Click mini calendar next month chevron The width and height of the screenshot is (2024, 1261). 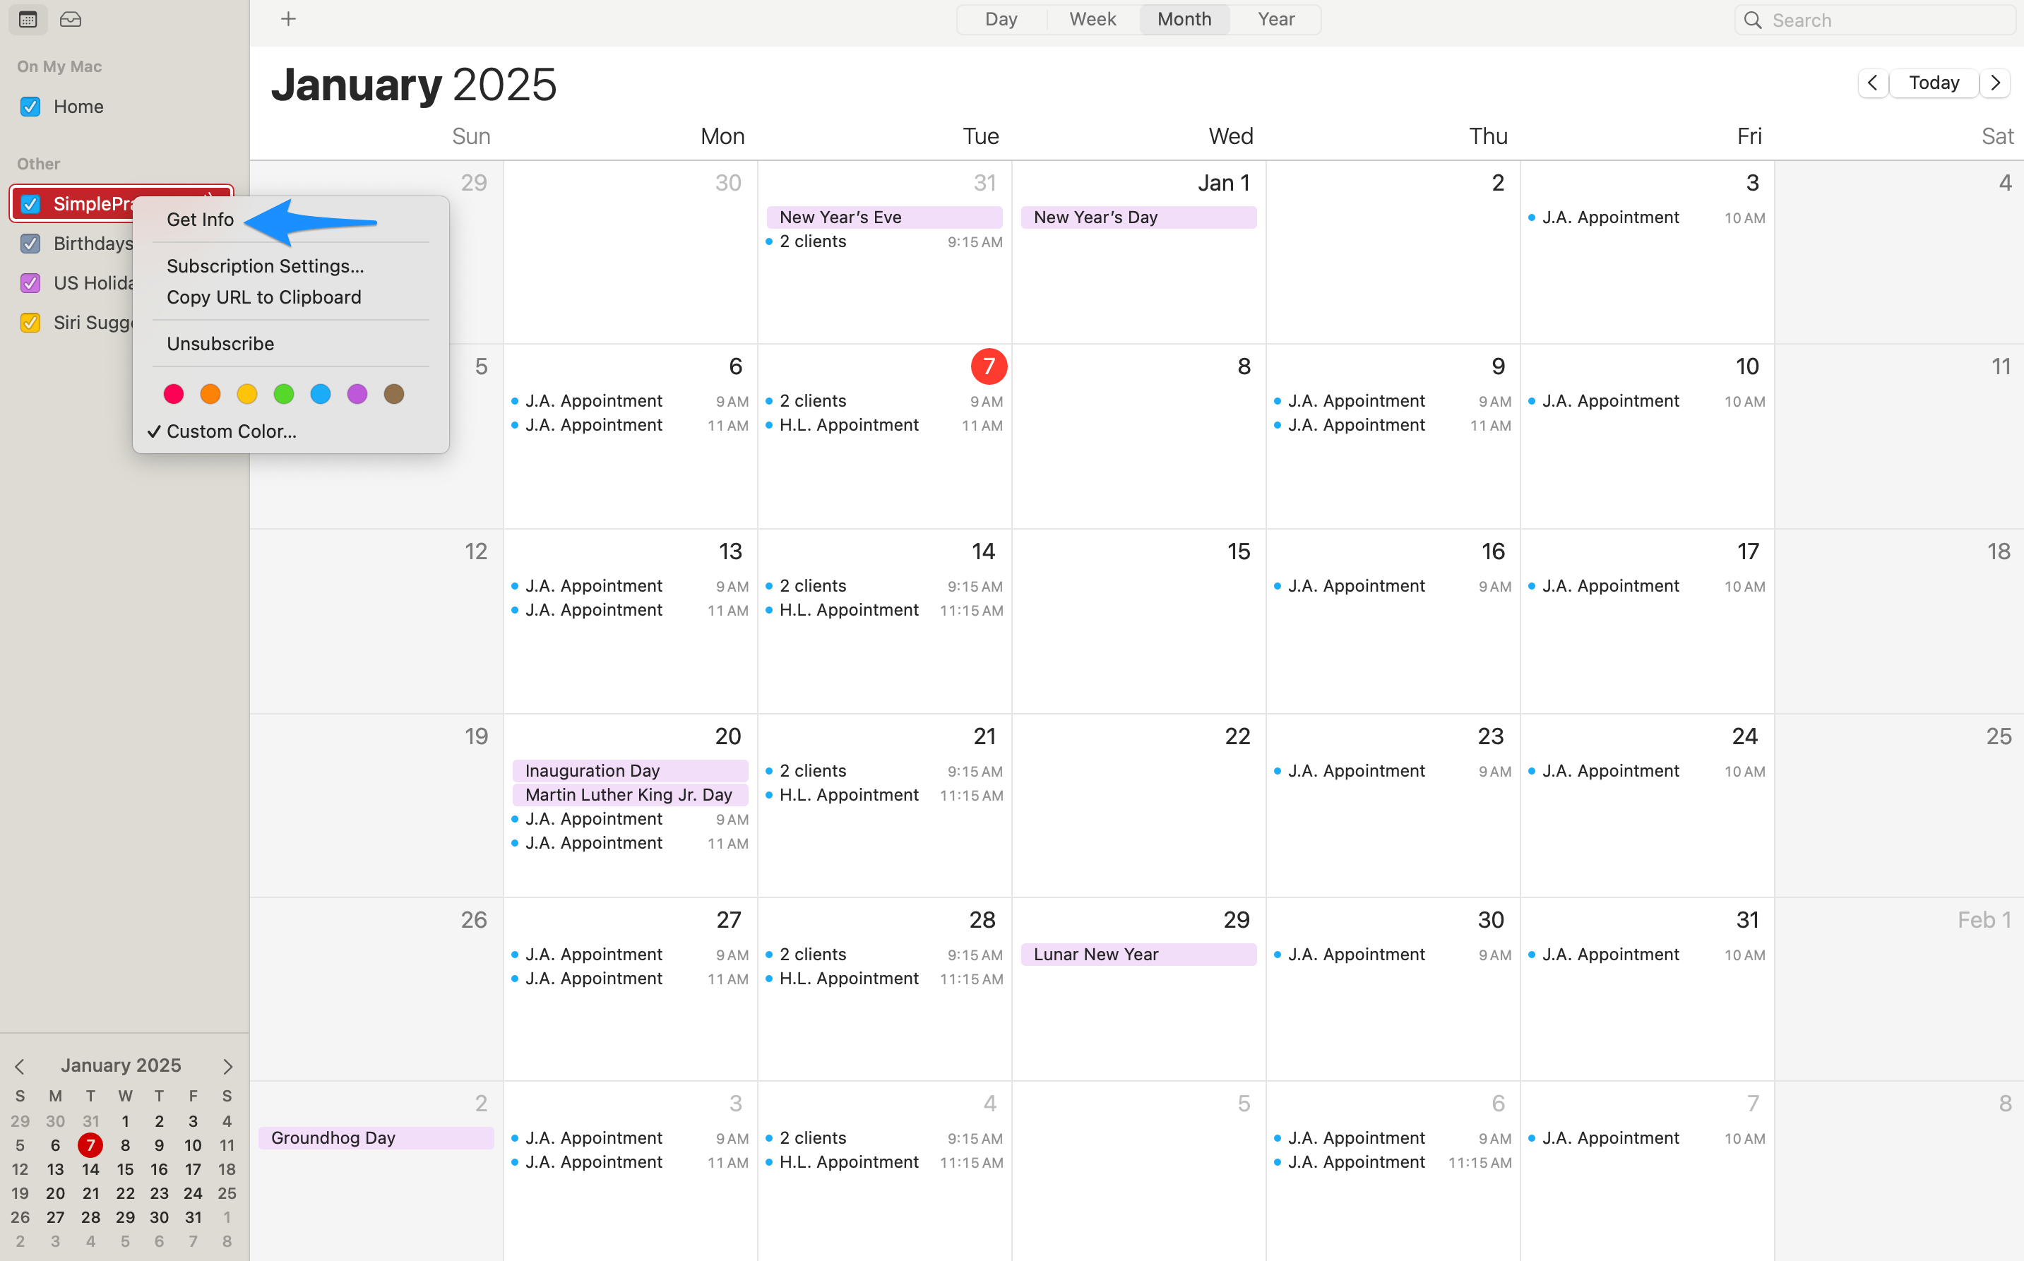click(227, 1066)
